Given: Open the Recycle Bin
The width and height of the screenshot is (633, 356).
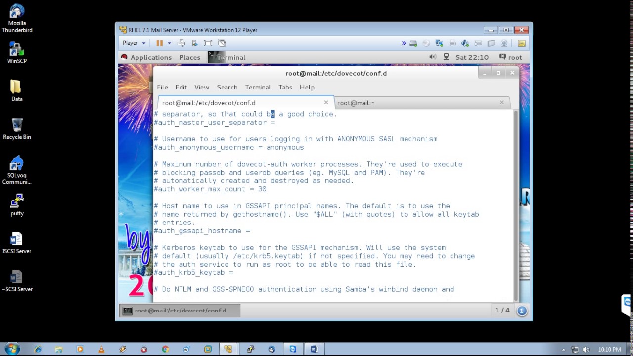Looking at the screenshot, I should point(17,129).
